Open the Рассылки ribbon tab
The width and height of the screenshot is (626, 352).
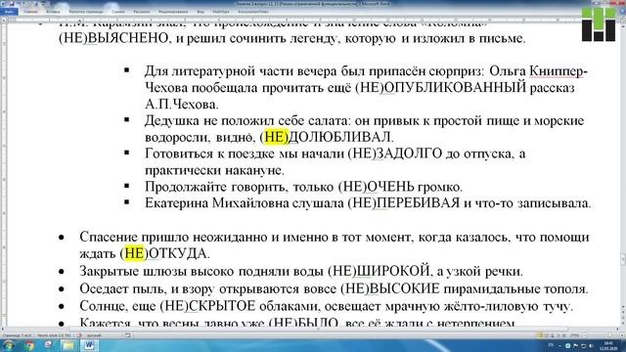coord(141,12)
